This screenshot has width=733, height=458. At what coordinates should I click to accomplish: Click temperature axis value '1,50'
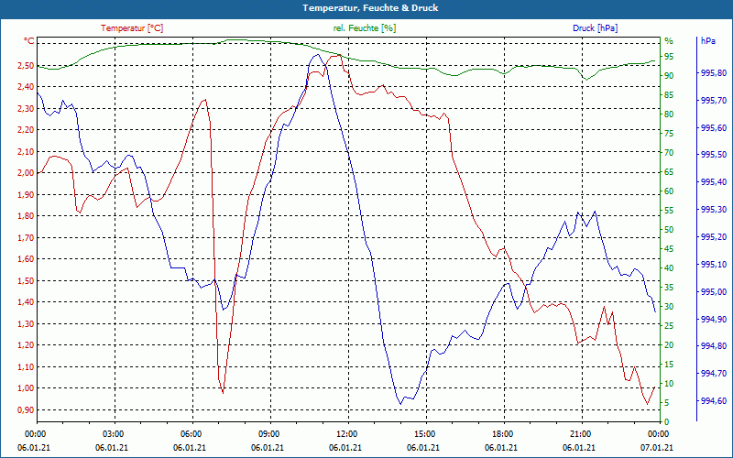point(26,281)
